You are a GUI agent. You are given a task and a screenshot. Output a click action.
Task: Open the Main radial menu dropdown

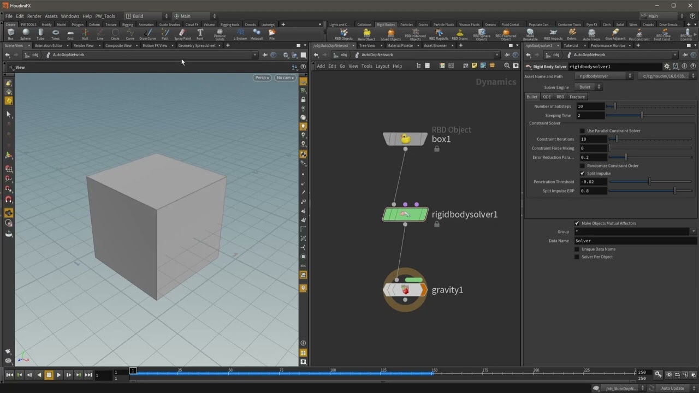click(x=195, y=16)
